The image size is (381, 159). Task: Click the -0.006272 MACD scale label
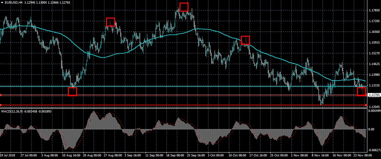tap(374, 151)
